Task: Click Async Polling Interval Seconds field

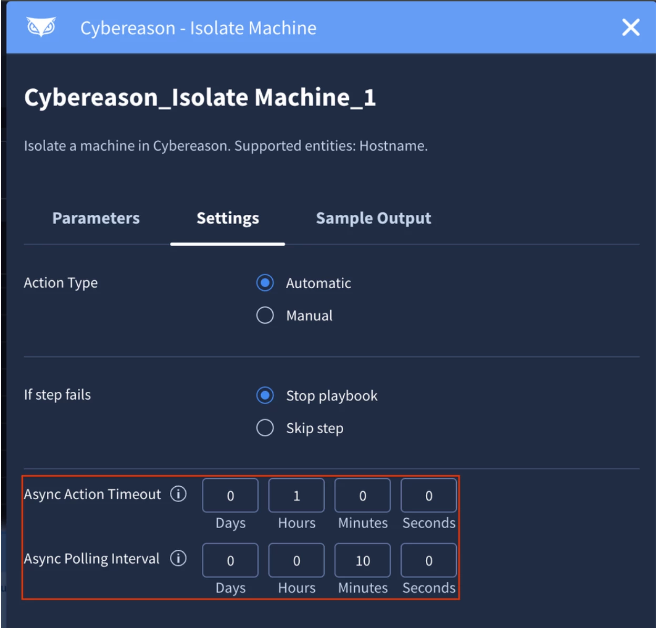Action: tap(429, 560)
